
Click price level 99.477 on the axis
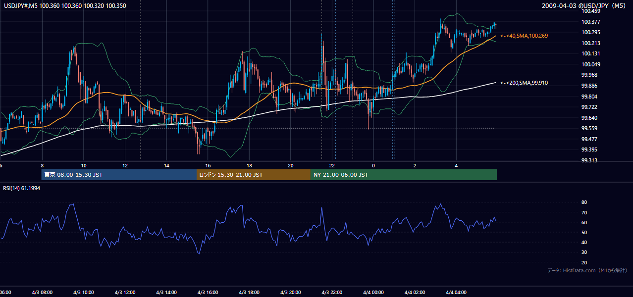(x=590, y=139)
